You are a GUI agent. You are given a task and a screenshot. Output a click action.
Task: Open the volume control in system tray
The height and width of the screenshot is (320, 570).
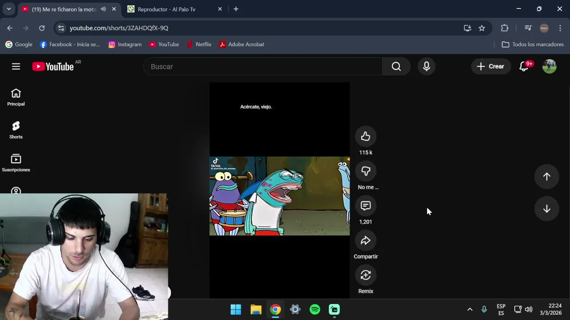529,309
